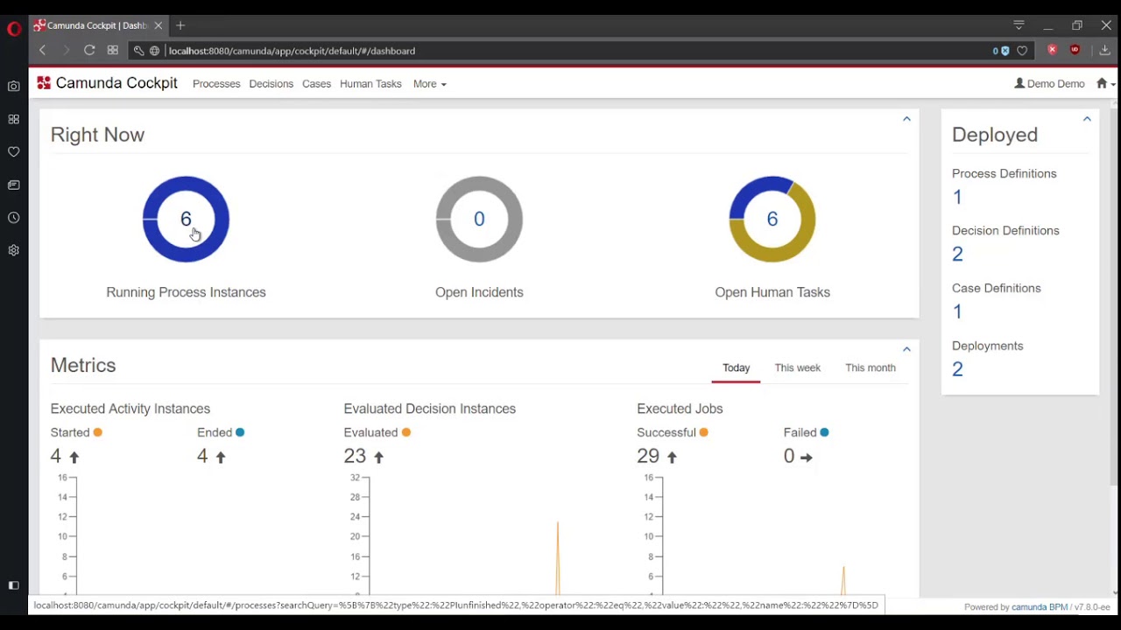Open the tab menu icon
1121x630 pixels.
1019,25
